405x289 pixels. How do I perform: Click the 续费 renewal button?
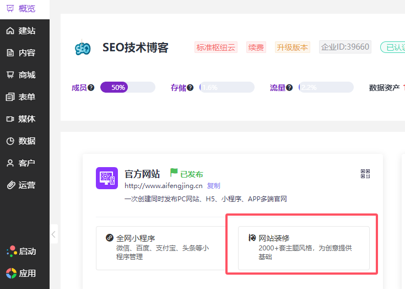click(x=256, y=47)
